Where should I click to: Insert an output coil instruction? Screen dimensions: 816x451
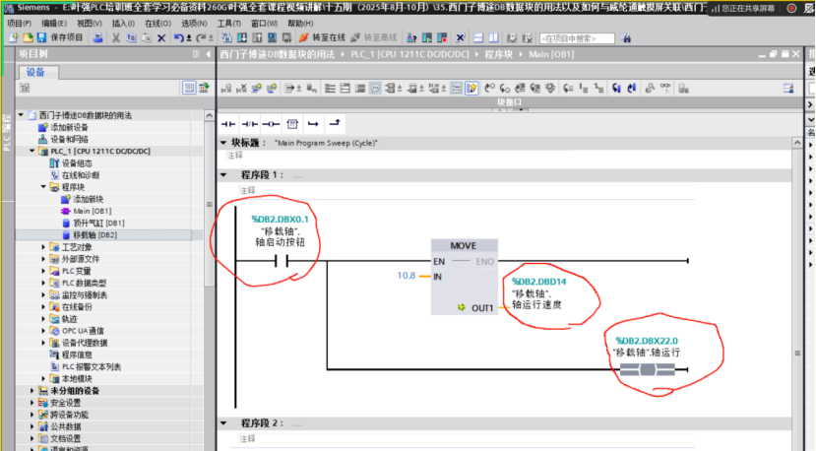tap(271, 124)
